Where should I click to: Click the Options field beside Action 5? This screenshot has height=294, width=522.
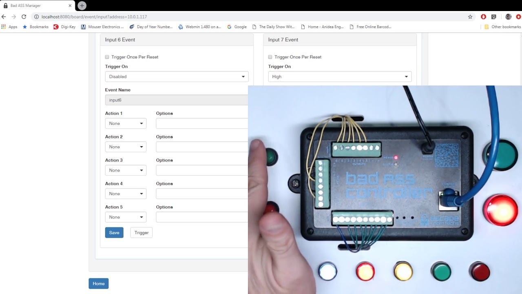tap(202, 217)
